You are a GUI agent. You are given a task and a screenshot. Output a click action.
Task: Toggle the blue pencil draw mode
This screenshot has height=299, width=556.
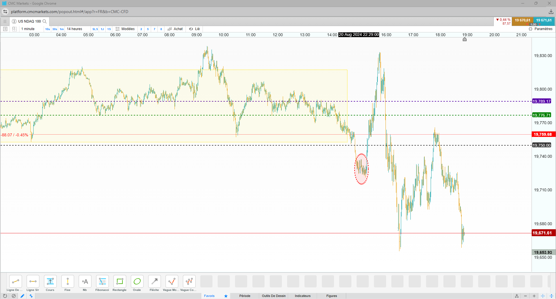click(22, 296)
